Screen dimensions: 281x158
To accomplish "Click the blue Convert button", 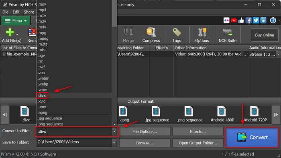I will pyautogui.click(x=252, y=138).
